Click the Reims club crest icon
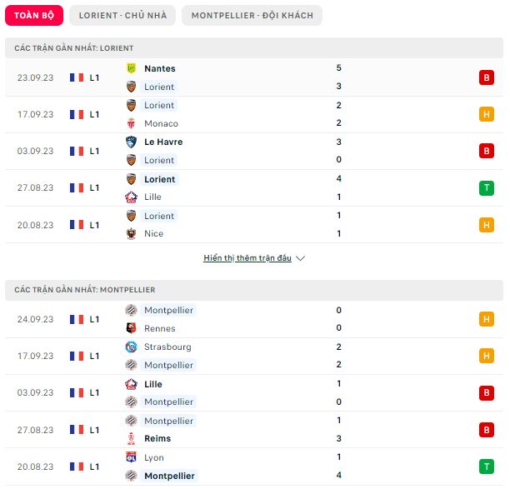This screenshot has width=510, height=489. pyautogui.click(x=131, y=439)
